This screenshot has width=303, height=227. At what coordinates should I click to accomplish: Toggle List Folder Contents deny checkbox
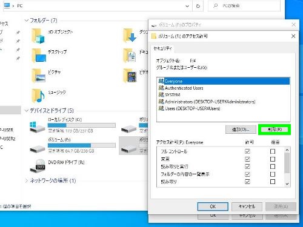point(273,174)
